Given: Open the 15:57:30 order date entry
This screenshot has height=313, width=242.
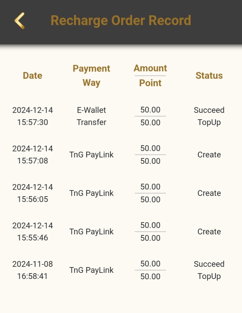Looking at the screenshot, I should tap(32, 116).
